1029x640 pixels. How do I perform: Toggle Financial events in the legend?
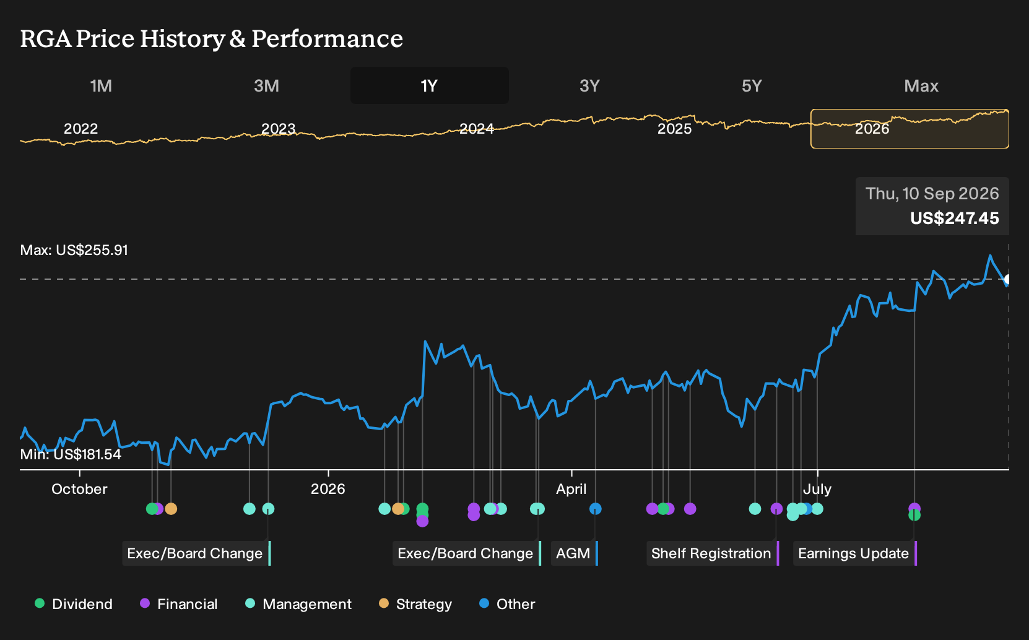[x=178, y=604]
